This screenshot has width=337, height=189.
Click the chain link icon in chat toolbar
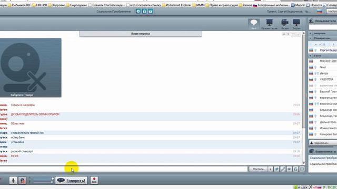(283, 169)
